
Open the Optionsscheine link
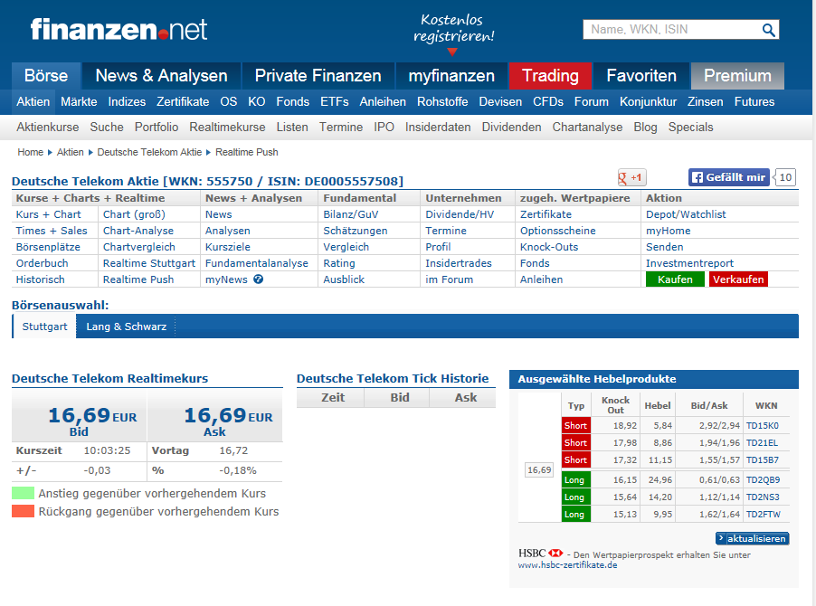pyautogui.click(x=558, y=231)
